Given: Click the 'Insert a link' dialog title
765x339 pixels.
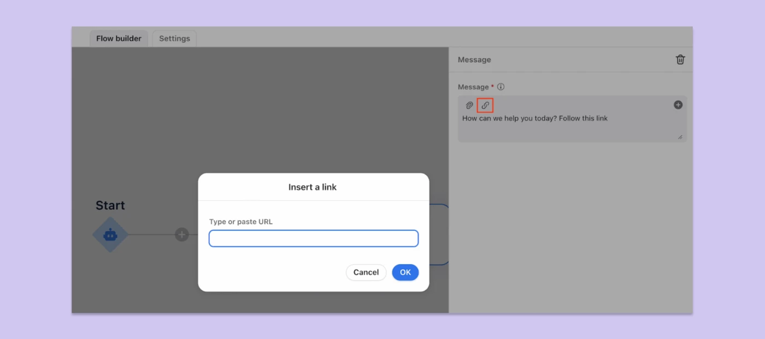Looking at the screenshot, I should (313, 187).
